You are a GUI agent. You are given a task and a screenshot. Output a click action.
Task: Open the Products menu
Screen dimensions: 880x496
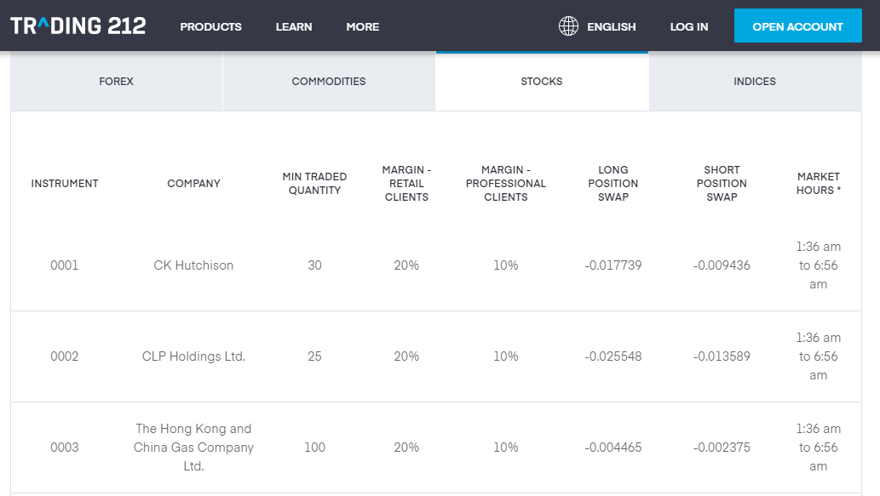pos(210,26)
